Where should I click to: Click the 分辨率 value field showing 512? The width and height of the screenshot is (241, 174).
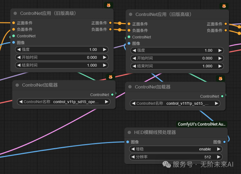coord(207,157)
